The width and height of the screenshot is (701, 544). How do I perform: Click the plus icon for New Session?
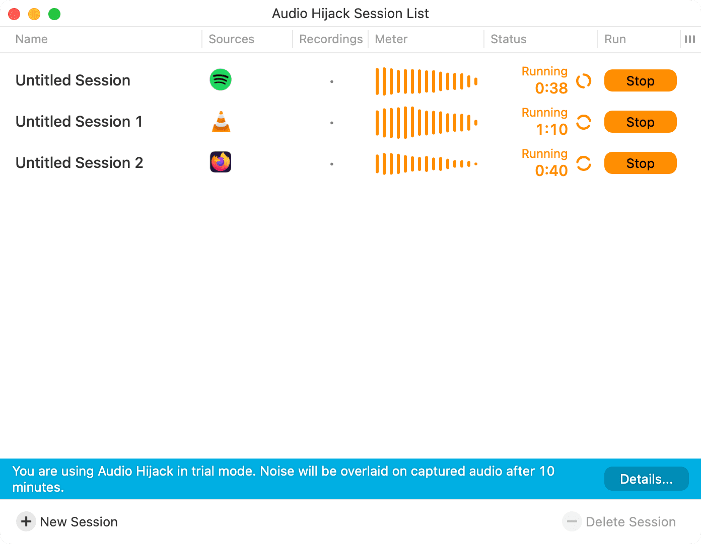26,522
